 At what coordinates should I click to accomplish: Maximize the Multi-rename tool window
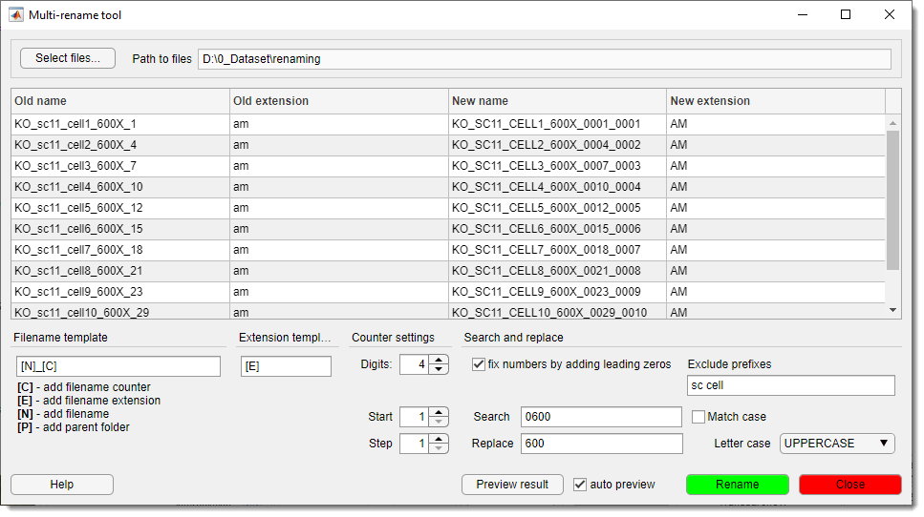(846, 15)
